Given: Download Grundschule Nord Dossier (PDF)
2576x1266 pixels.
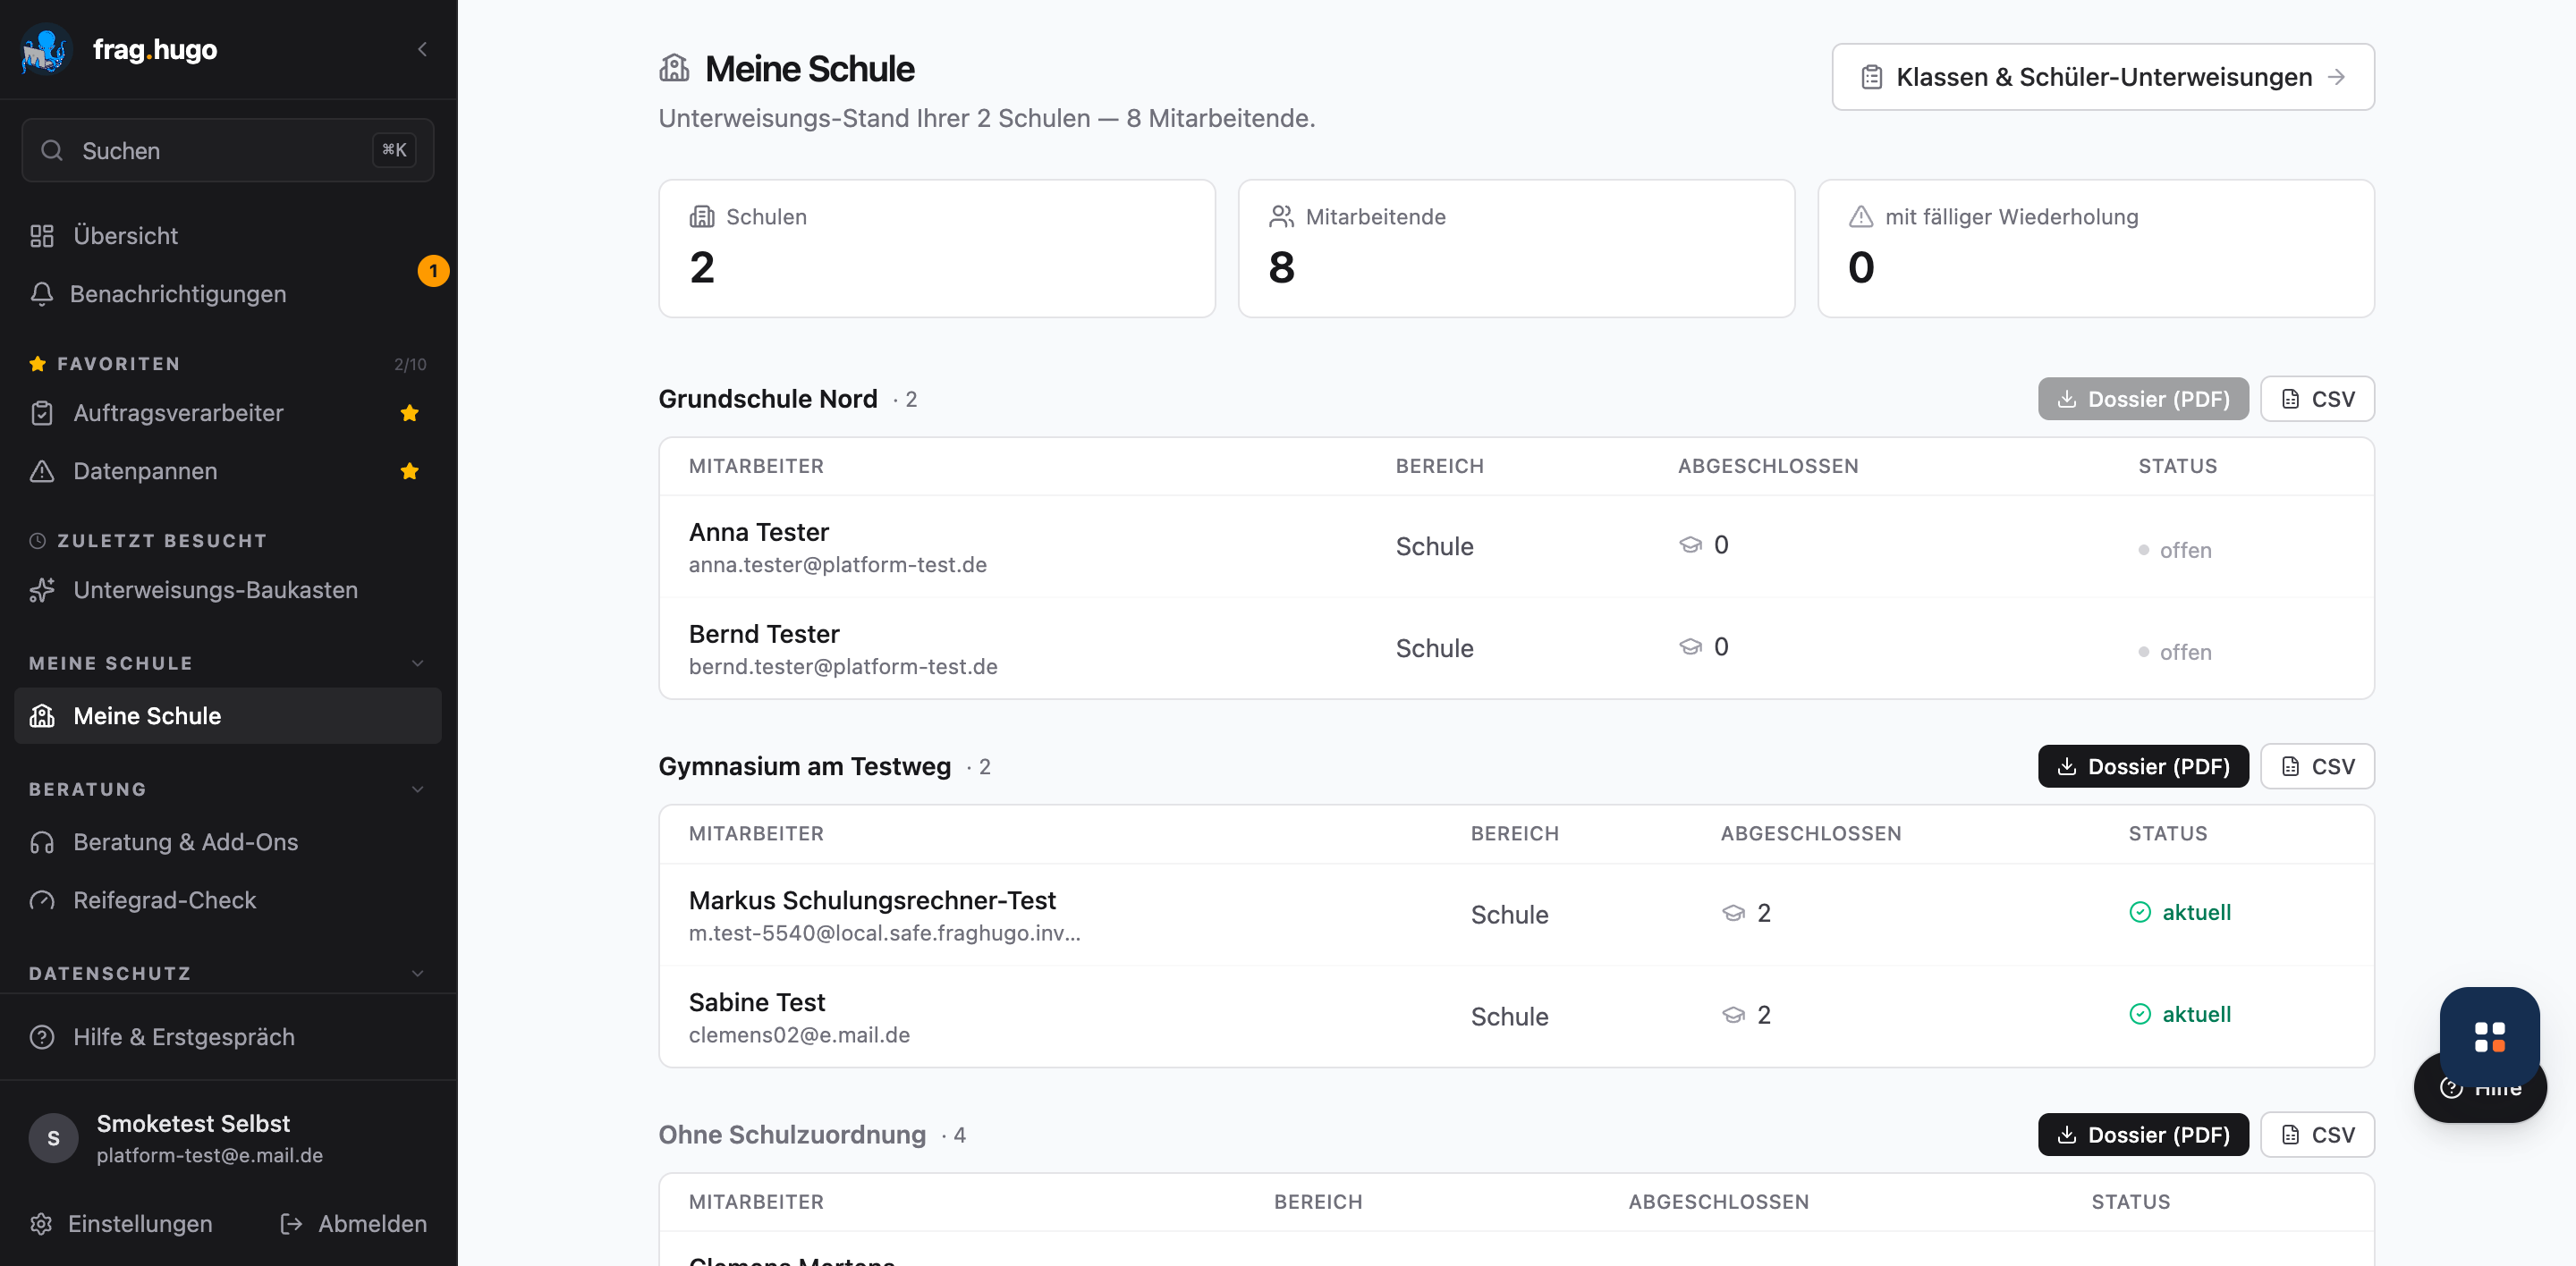Looking at the screenshot, I should pyautogui.click(x=2143, y=399).
